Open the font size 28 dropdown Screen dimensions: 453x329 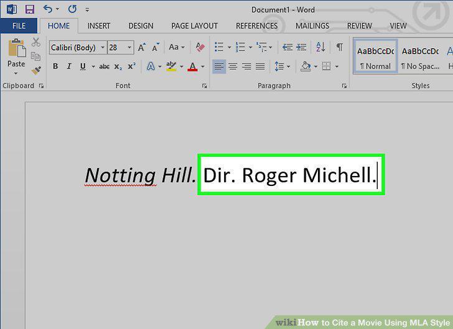(x=129, y=47)
